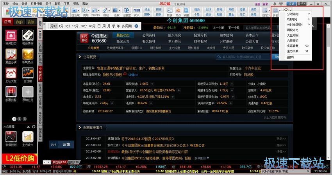Viewport: 332px width, 175px height.
Task: Open the 投资日历 app icon
Action: pyautogui.click(x=11, y=35)
